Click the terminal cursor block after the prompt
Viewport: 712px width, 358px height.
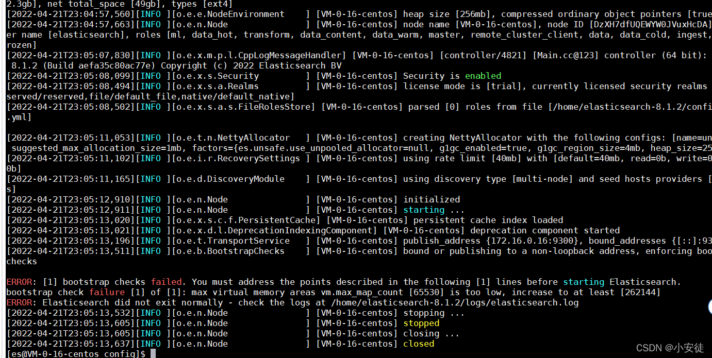click(x=153, y=354)
